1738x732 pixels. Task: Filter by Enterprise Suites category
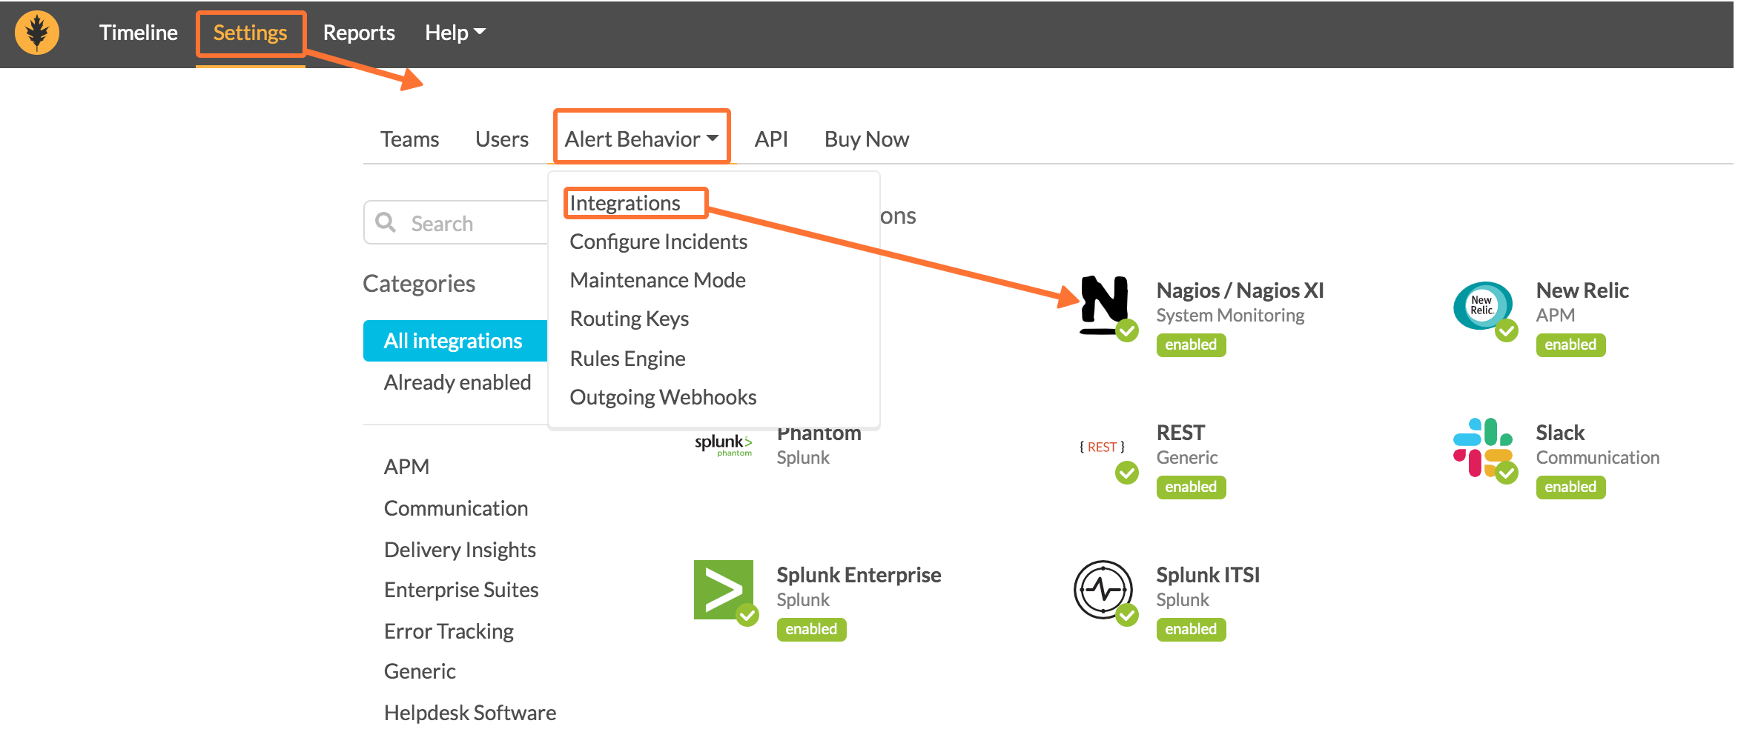pos(461,590)
